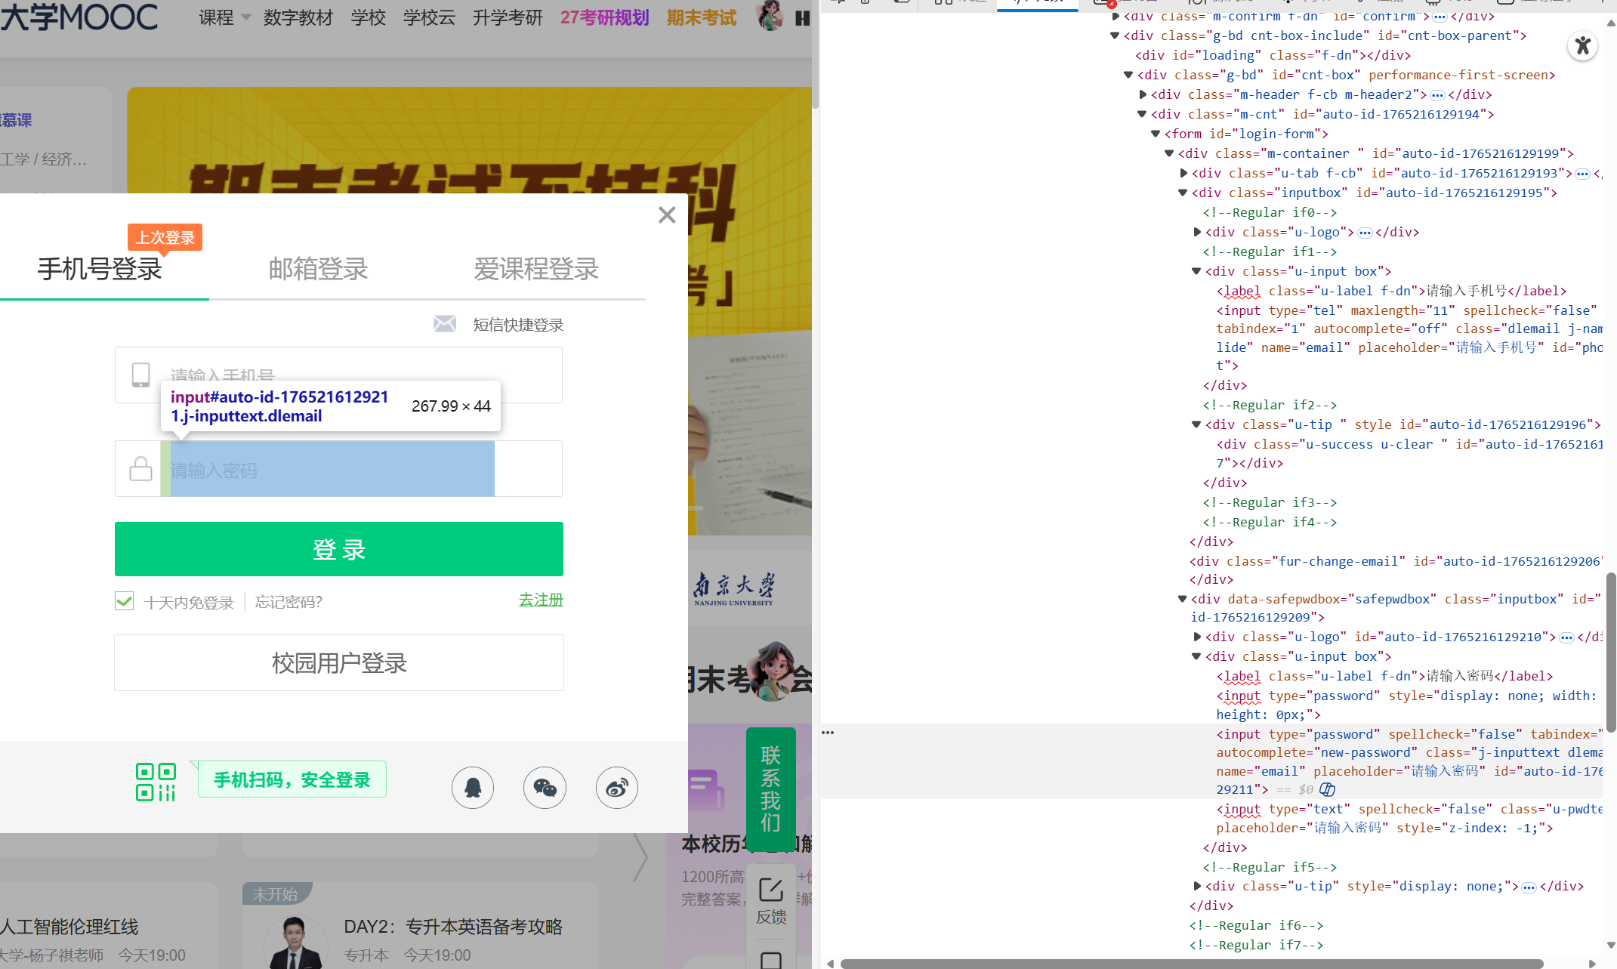Open the accessibility icon in DevTools
This screenshot has width=1617, height=969.
click(x=1582, y=46)
